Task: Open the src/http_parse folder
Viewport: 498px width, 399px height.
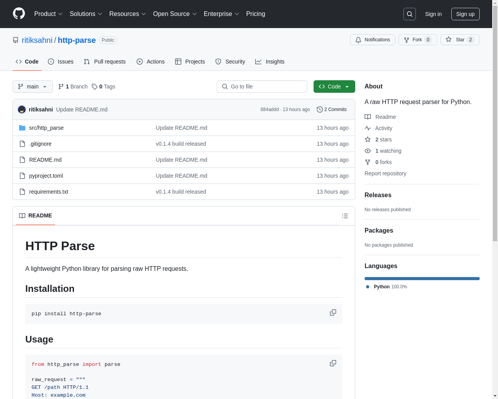Action: (46, 128)
